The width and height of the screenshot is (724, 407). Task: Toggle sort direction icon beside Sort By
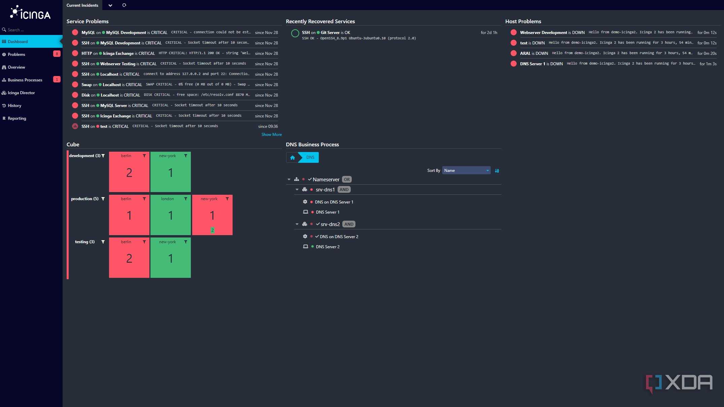pyautogui.click(x=497, y=171)
